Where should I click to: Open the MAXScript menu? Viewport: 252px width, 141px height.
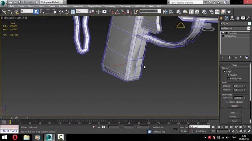coord(140,6)
